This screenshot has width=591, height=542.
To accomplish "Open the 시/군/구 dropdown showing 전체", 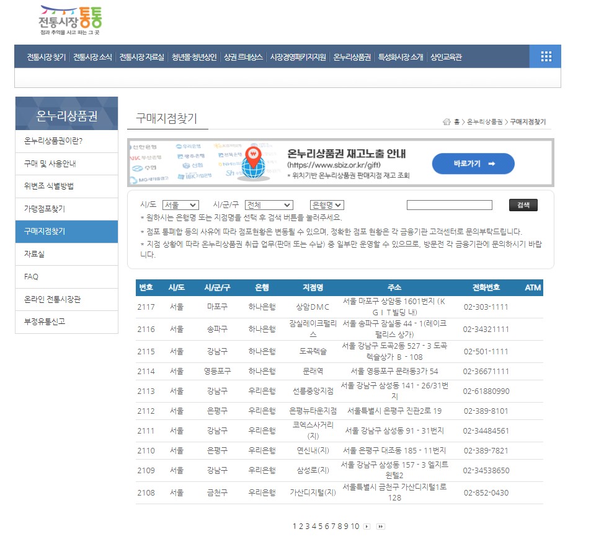I will (x=269, y=205).
